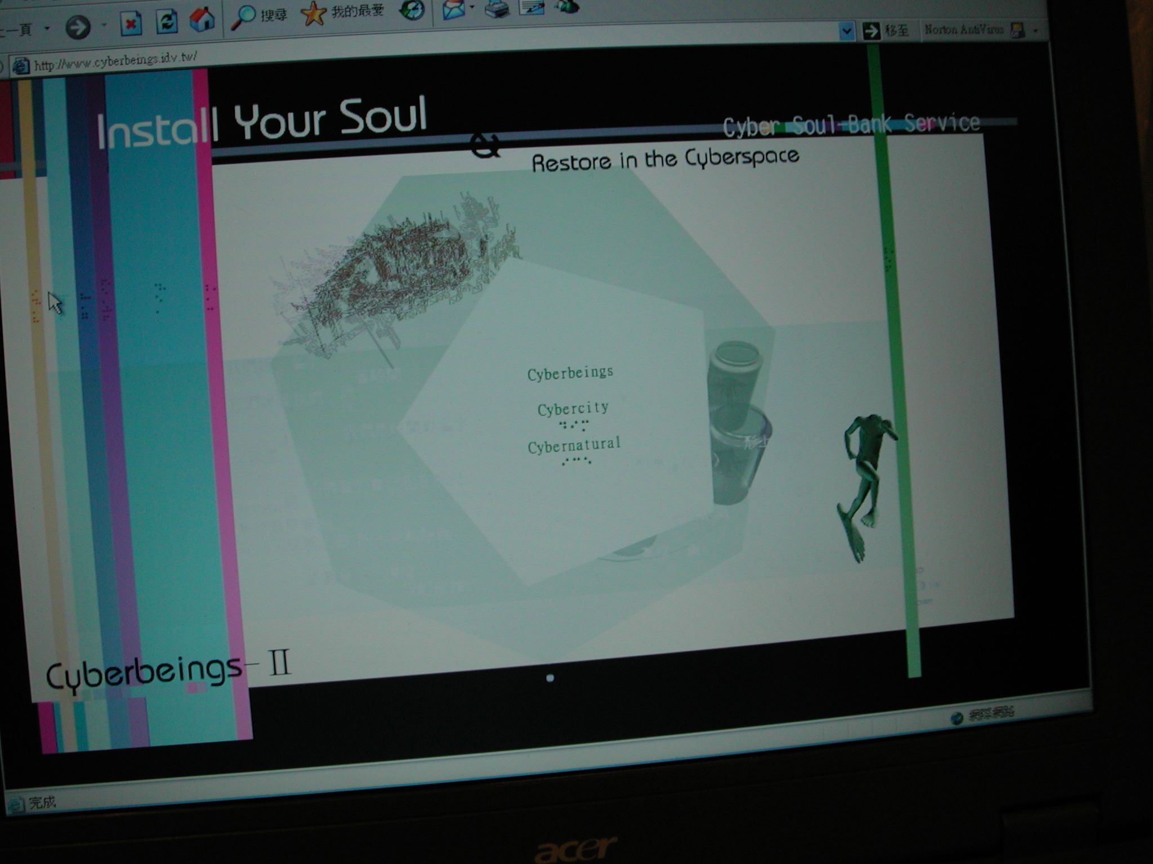1153x864 pixels.
Task: Expand the Norton AntiVirus dropdown arrow
Action: click(1035, 30)
